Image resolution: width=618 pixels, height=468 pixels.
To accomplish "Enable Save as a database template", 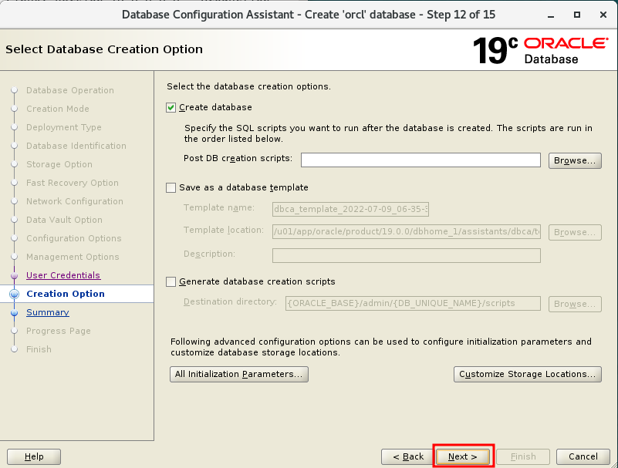I will 171,188.
